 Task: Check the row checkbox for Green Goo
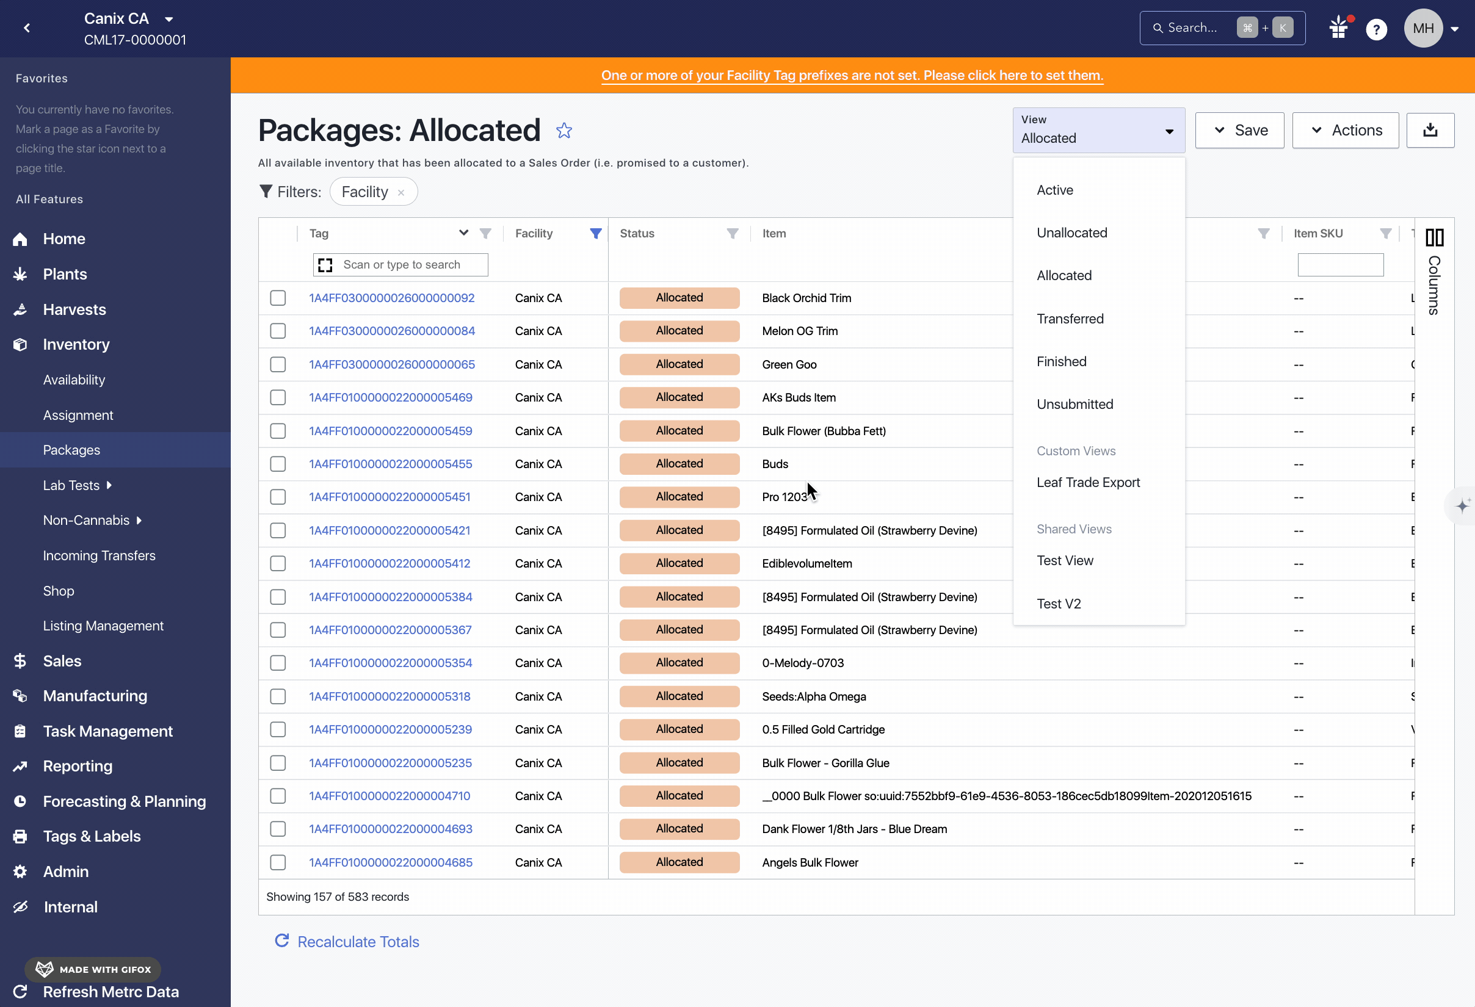(x=277, y=364)
